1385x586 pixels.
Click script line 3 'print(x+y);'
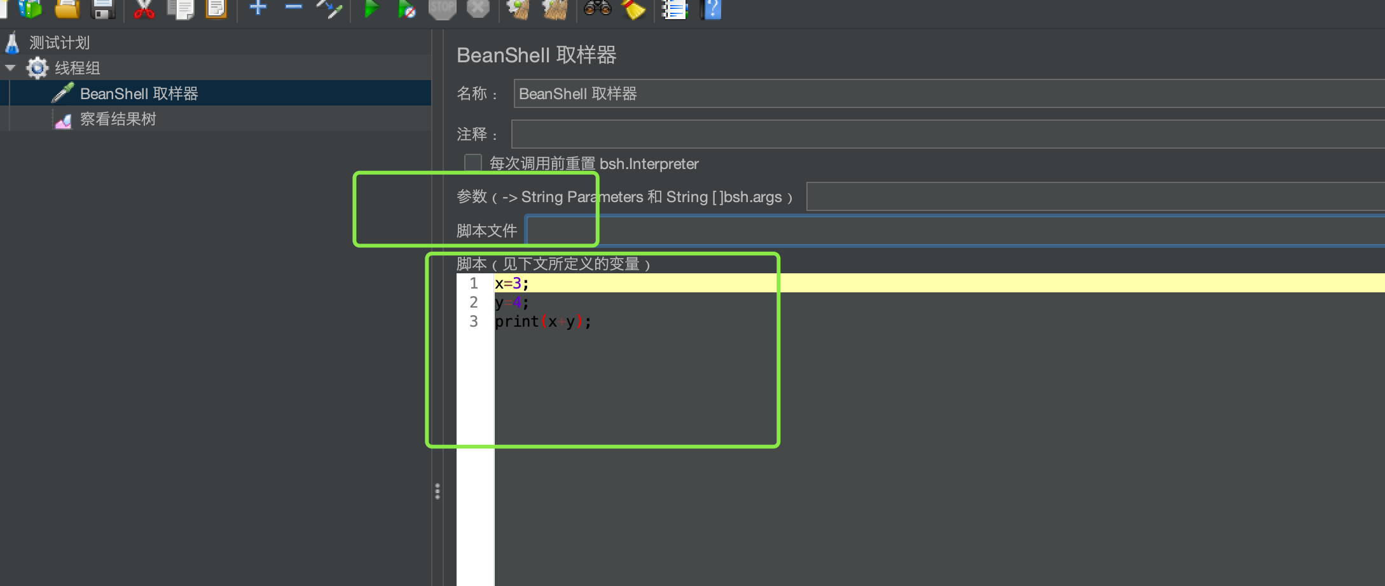[x=543, y=322]
